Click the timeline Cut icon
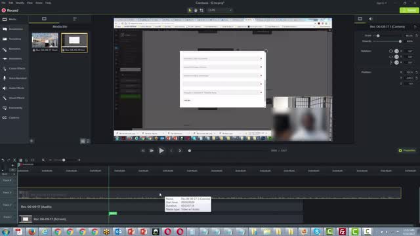420x236 pixels. click(14, 160)
